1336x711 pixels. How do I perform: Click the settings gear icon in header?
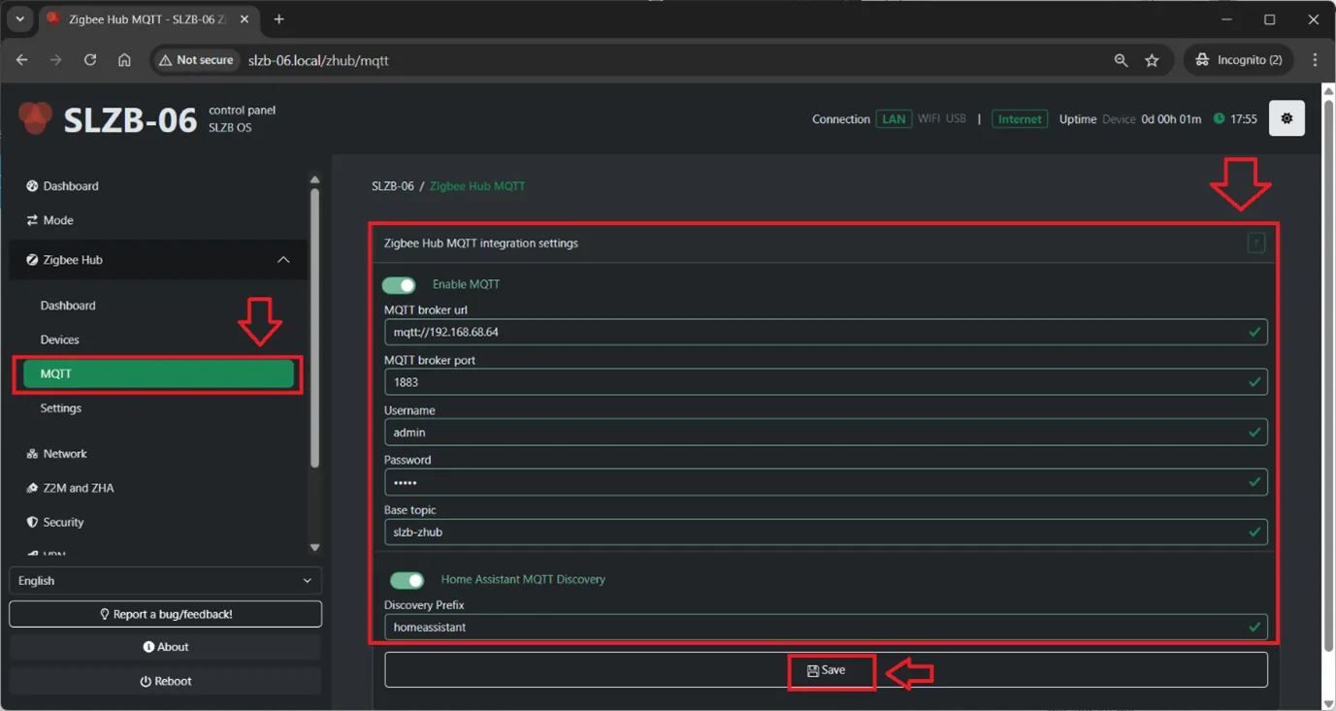click(x=1287, y=118)
